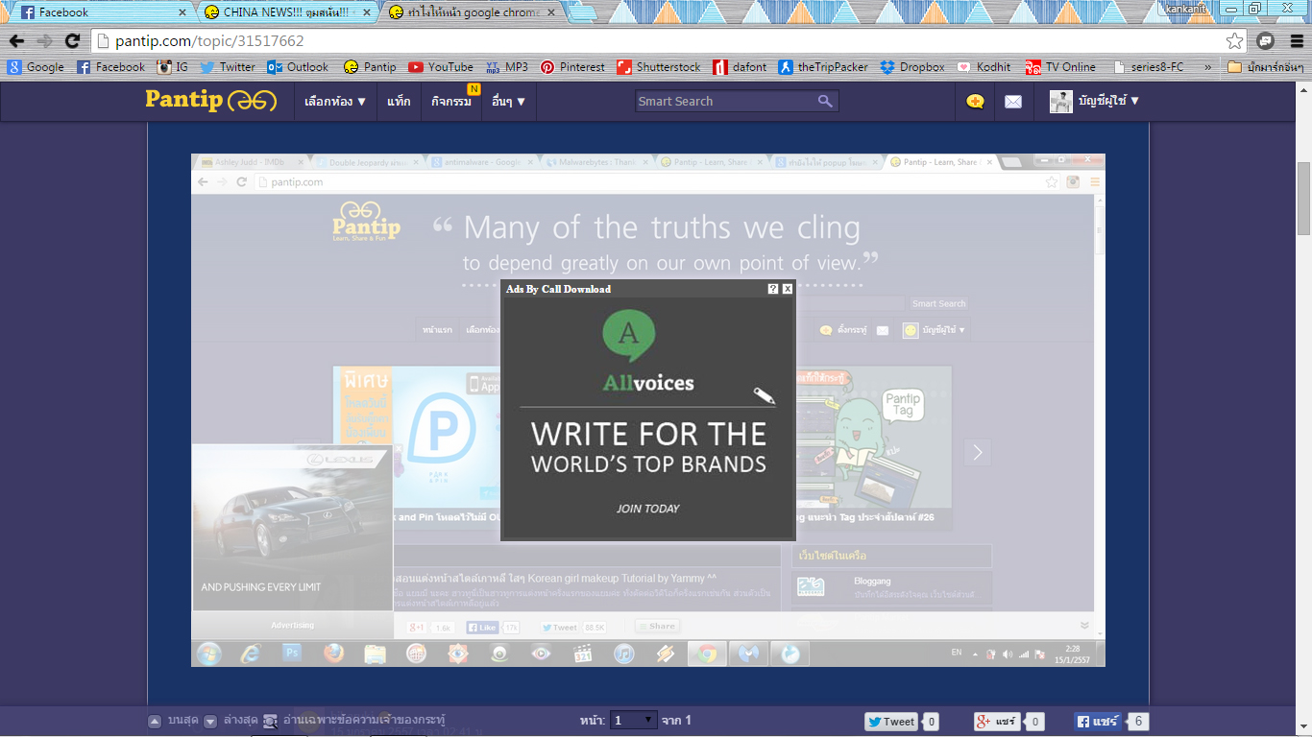Open the dafont bookmark
1312x737 pixels.
click(x=740, y=67)
